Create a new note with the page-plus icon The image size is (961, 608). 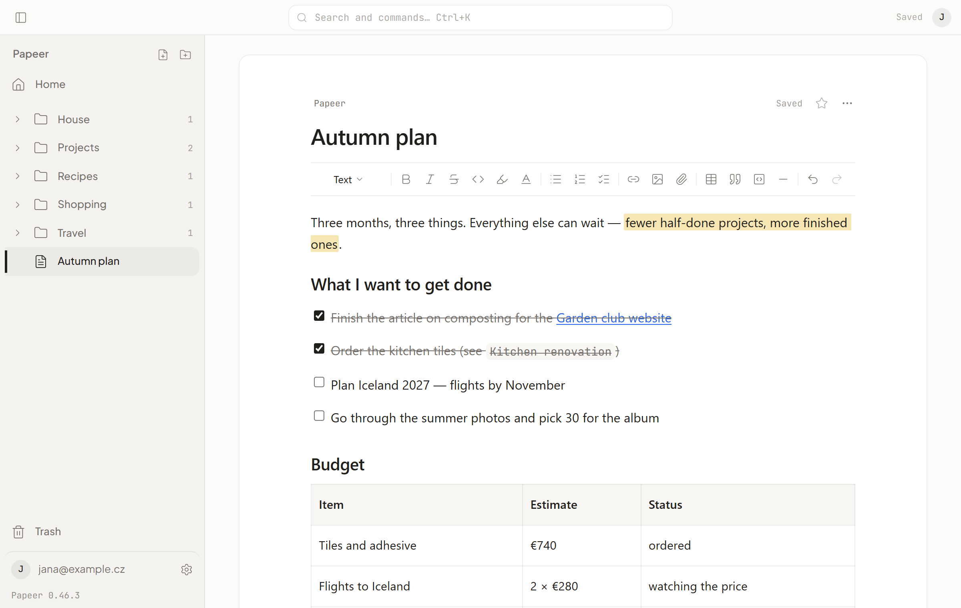click(x=163, y=55)
